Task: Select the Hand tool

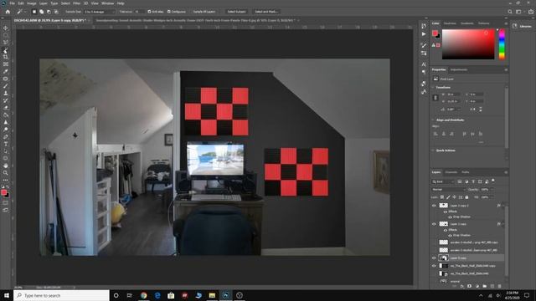Action: coord(6,166)
